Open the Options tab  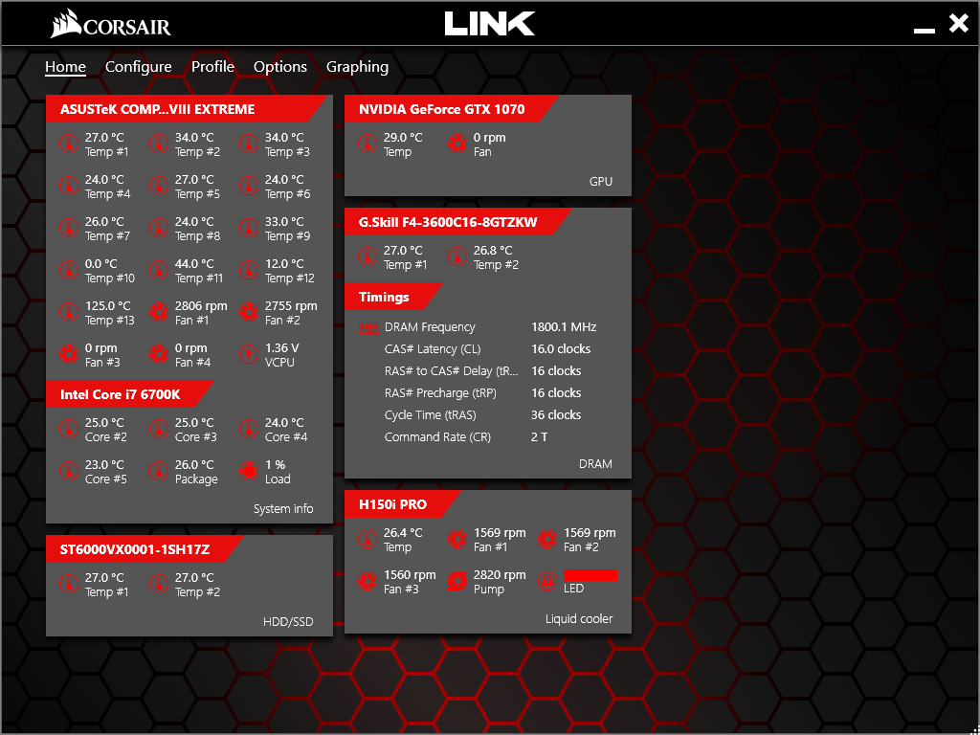[x=280, y=67]
